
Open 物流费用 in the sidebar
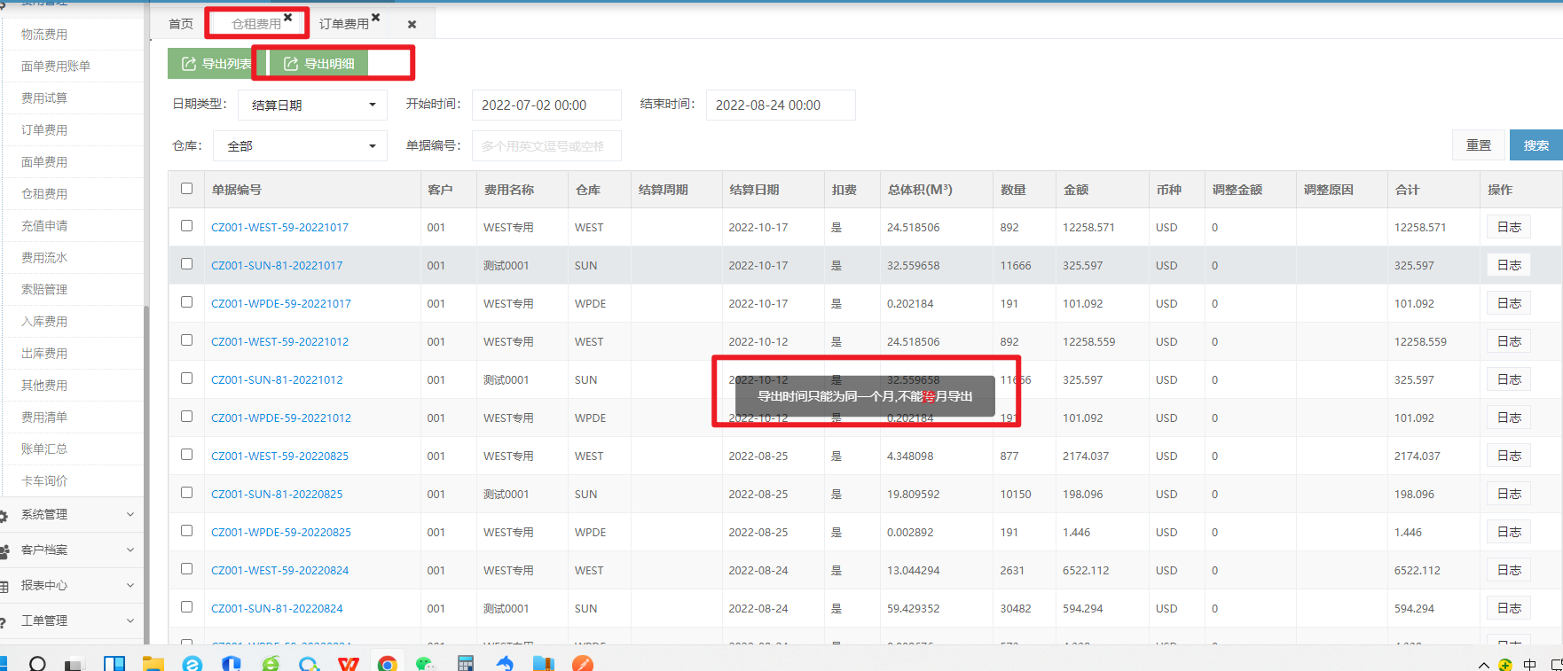click(44, 35)
